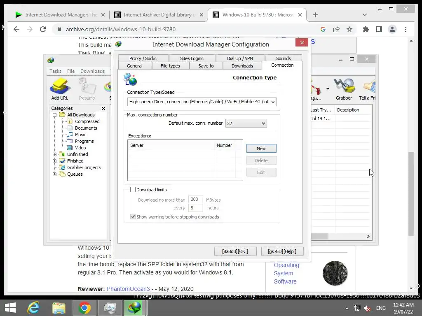Click the OK button in configuration dialog
This screenshot has width=422, height=316.
[235, 251]
